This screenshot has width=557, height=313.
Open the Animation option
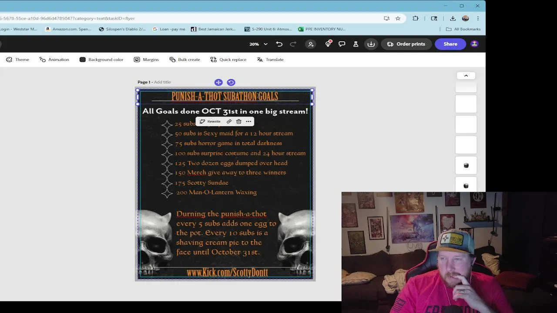point(54,60)
